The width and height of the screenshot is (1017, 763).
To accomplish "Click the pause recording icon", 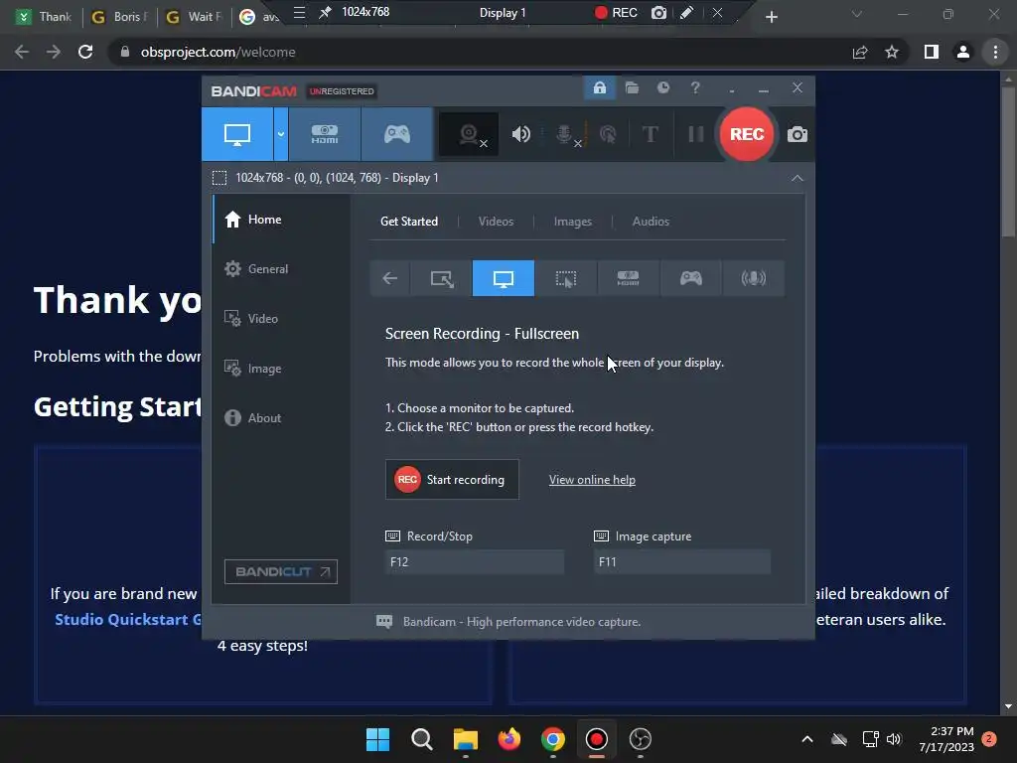I will pyautogui.click(x=696, y=134).
